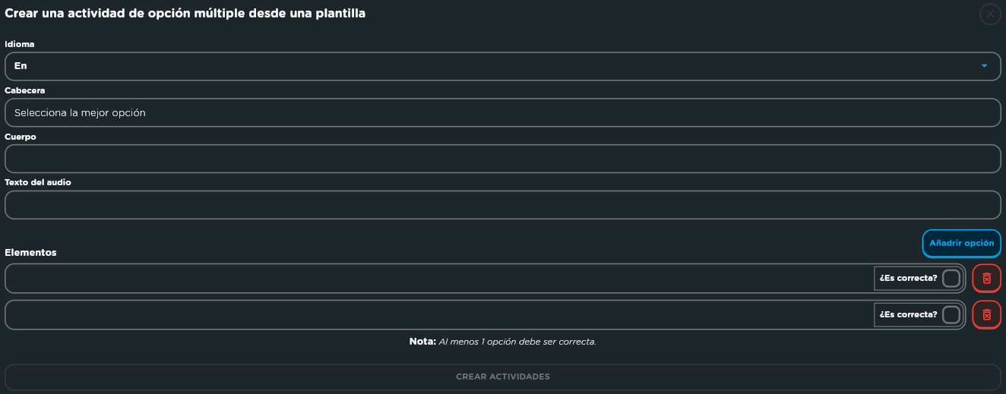1006x394 pixels.
Task: Click first ¿Es correcta? label
Action: tap(908, 278)
